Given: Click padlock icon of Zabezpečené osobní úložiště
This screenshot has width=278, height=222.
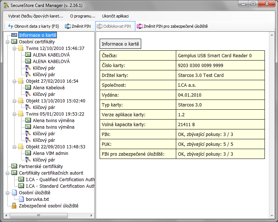Looking at the screenshot, I should (14, 206).
